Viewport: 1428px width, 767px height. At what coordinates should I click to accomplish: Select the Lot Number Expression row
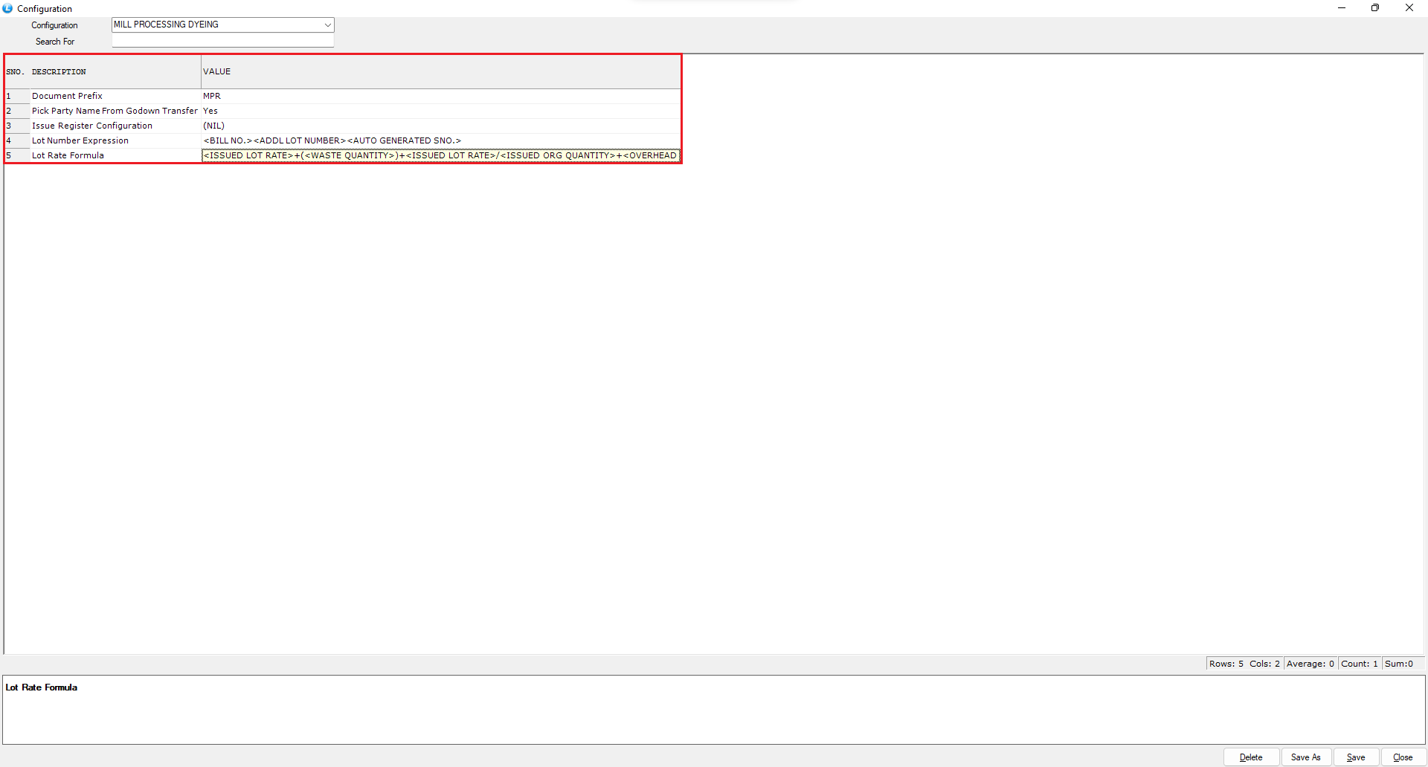[x=80, y=140]
